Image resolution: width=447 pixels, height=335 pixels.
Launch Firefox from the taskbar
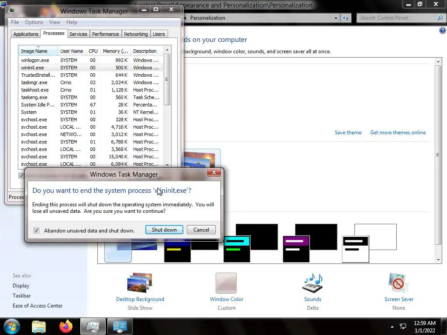[x=66, y=326]
